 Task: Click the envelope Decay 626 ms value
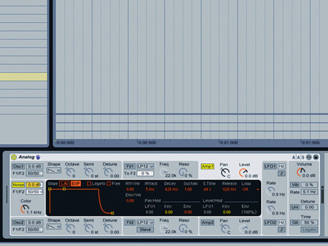pos(171,189)
